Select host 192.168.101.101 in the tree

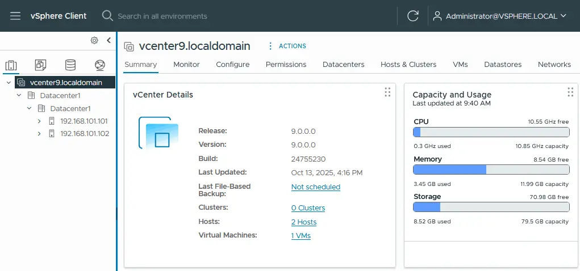[84, 121]
